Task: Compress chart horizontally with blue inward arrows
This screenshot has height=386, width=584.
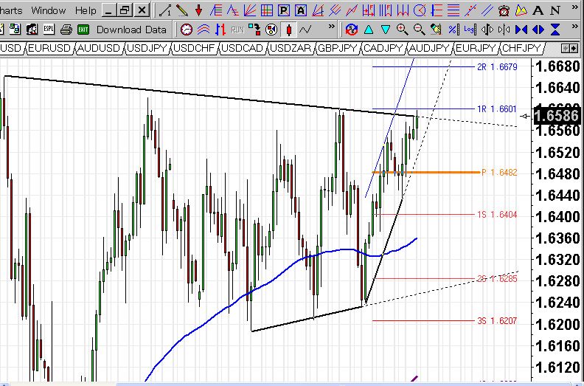Action: [x=521, y=29]
